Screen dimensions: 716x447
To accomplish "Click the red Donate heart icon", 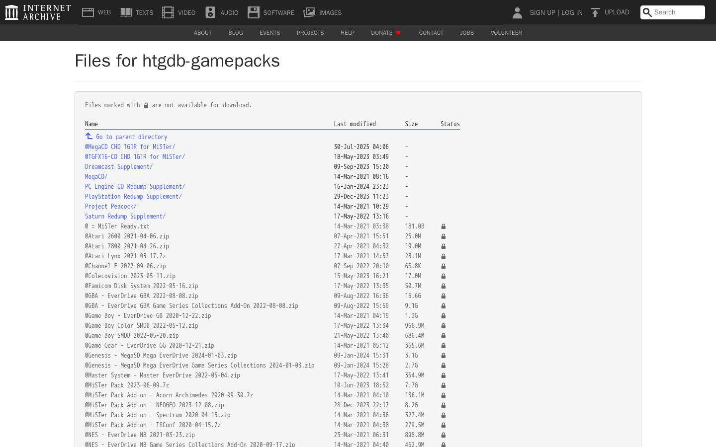I will click(x=398, y=33).
